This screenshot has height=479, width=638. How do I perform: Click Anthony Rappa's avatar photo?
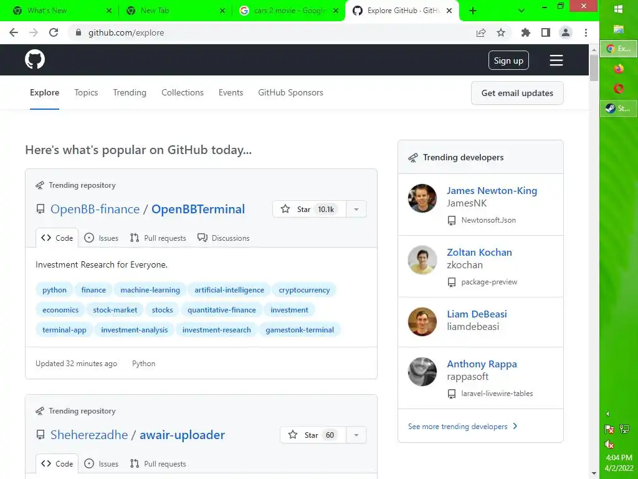coord(422,372)
